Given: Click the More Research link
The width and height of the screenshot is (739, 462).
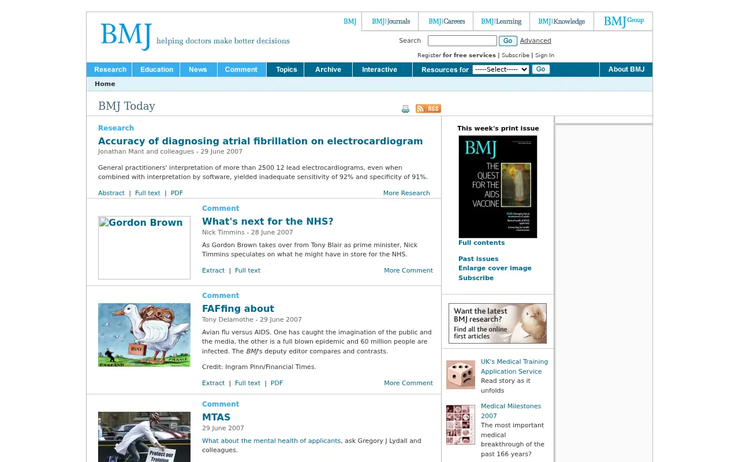Looking at the screenshot, I should pos(406,193).
